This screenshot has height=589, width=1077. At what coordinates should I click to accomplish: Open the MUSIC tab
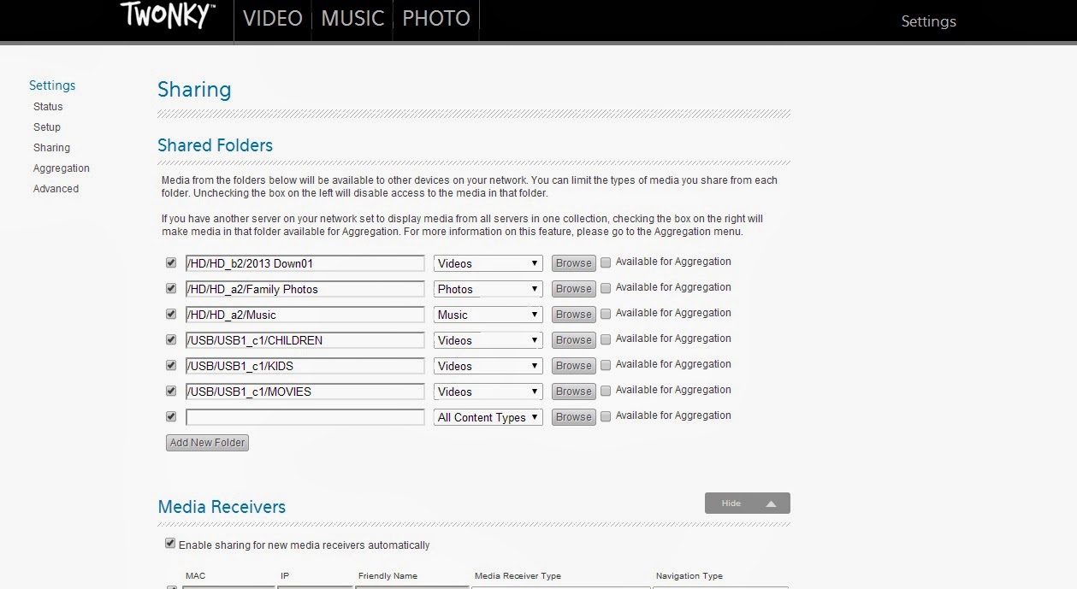click(x=352, y=19)
